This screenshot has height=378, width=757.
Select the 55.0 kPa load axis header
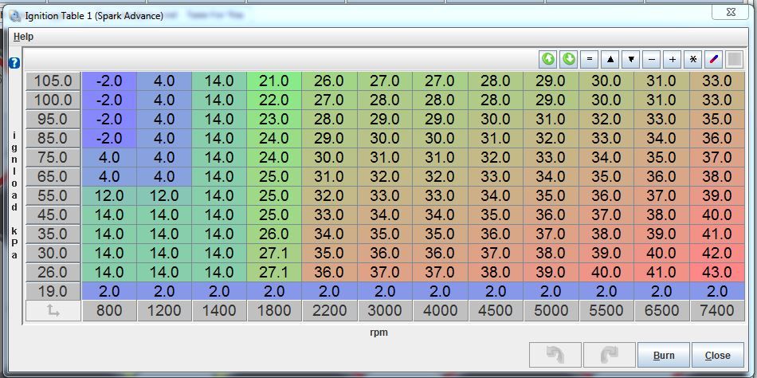click(x=53, y=195)
